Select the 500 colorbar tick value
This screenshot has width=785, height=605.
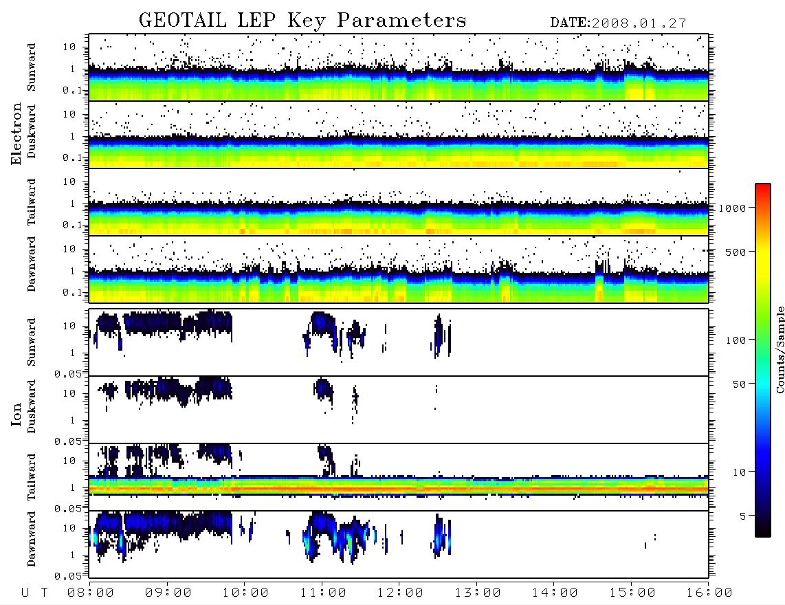coord(736,252)
